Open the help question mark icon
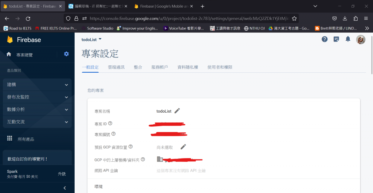Screen dimensions: 373x193 [325, 39]
